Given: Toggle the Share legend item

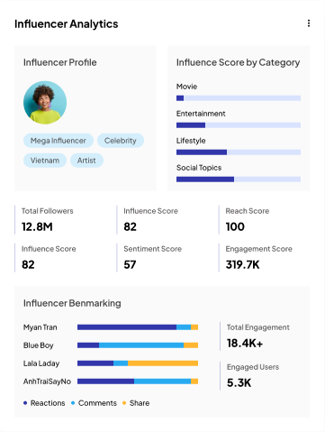Looking at the screenshot, I should pos(136,403).
